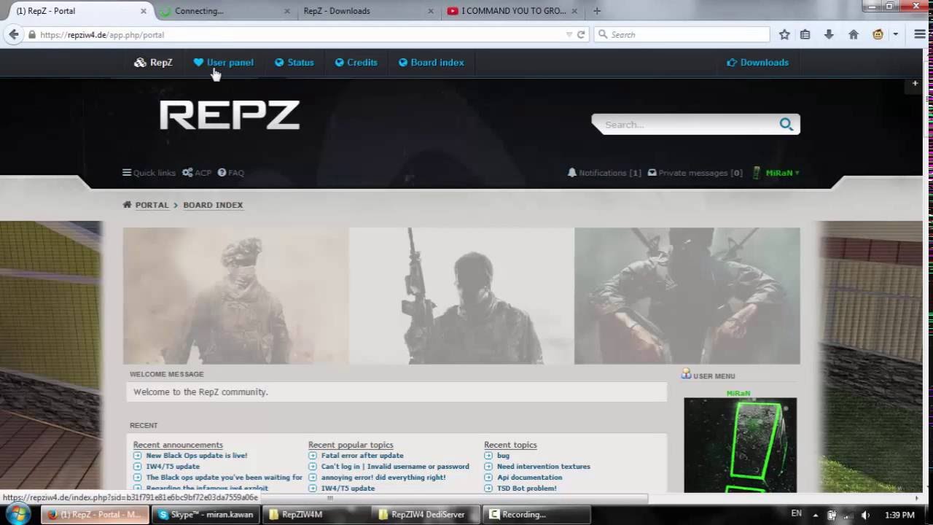Image resolution: width=933 pixels, height=525 pixels.
Task: Click the monkey face extension icon
Action: 878,34
